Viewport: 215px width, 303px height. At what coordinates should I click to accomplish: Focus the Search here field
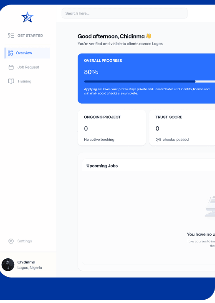click(124, 13)
